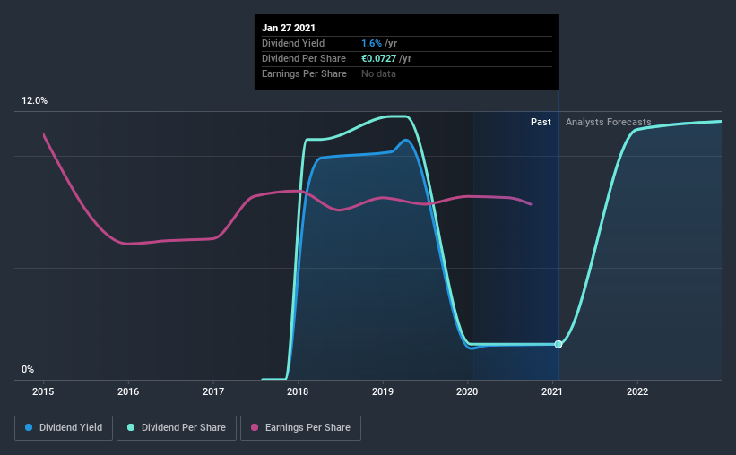Click 'No data' in the tooltip
The image size is (736, 455).
click(378, 73)
